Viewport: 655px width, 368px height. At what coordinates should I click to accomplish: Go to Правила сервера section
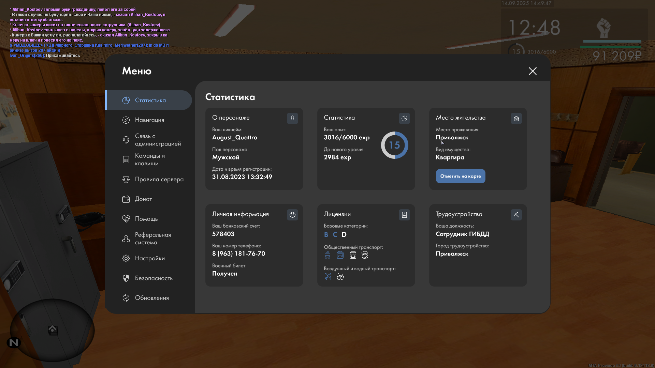coord(159,179)
